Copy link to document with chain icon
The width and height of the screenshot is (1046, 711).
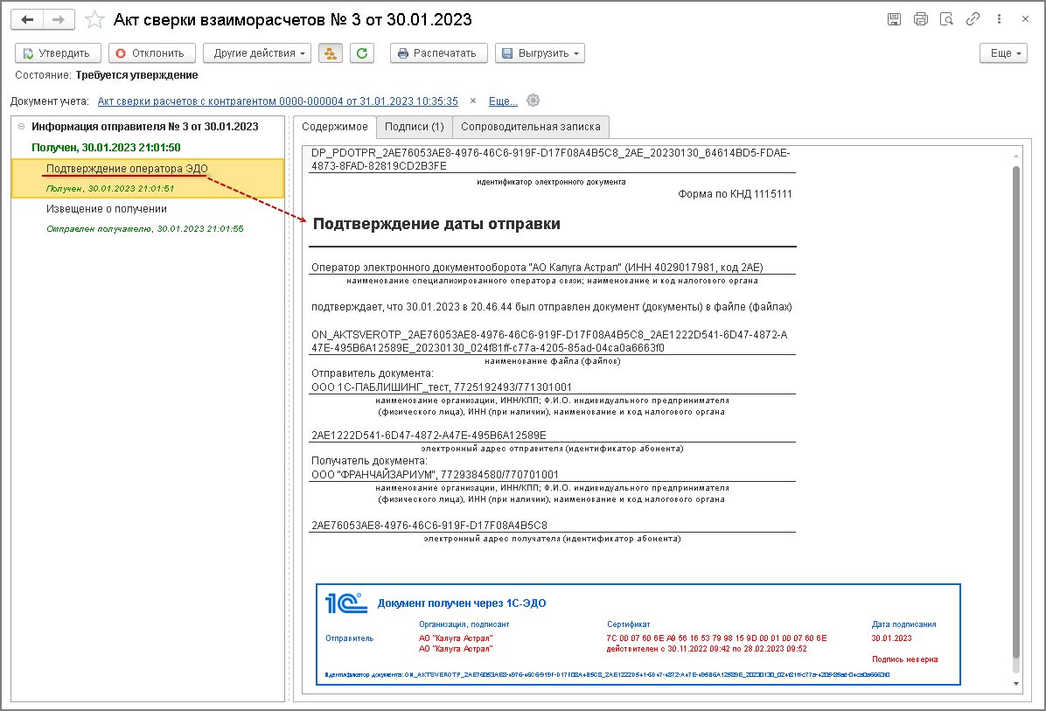(x=973, y=19)
